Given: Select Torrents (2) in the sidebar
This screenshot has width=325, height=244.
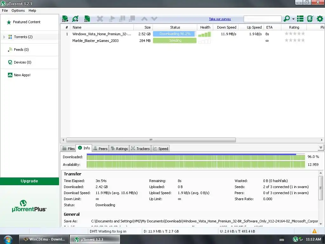Looking at the screenshot, I should pyautogui.click(x=23, y=37).
